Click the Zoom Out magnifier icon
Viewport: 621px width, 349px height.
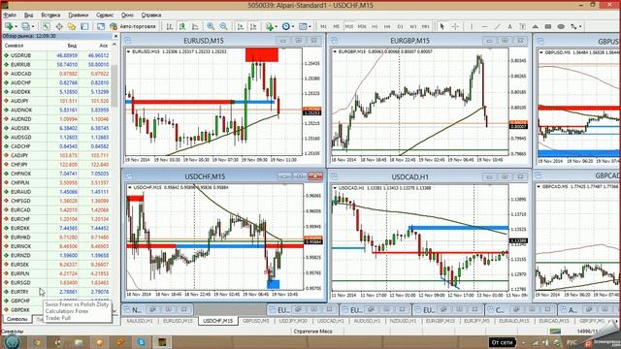click(x=224, y=26)
